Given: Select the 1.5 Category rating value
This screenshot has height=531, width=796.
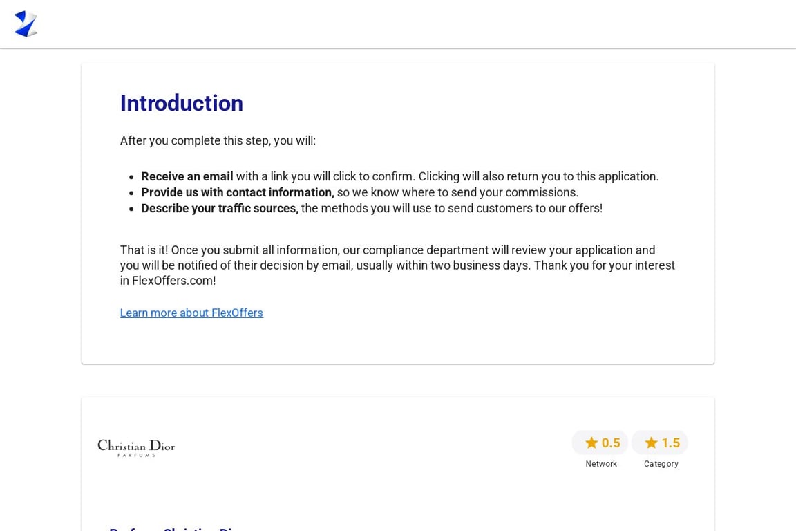Looking at the screenshot, I should pyautogui.click(x=670, y=442).
